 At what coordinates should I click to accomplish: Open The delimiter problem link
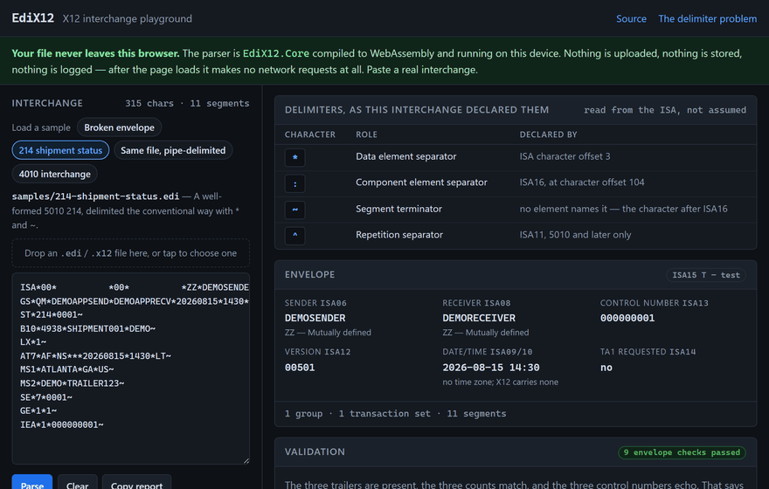[707, 18]
